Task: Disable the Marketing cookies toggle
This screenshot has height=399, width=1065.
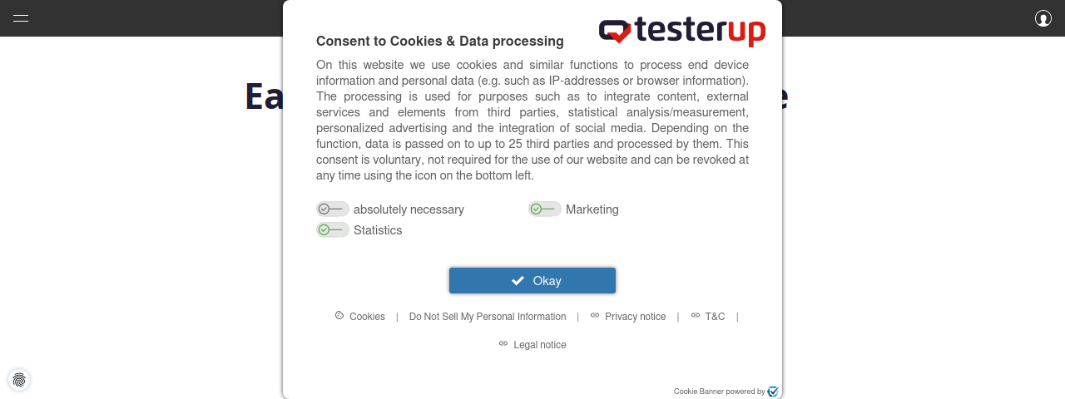Action: [x=545, y=209]
